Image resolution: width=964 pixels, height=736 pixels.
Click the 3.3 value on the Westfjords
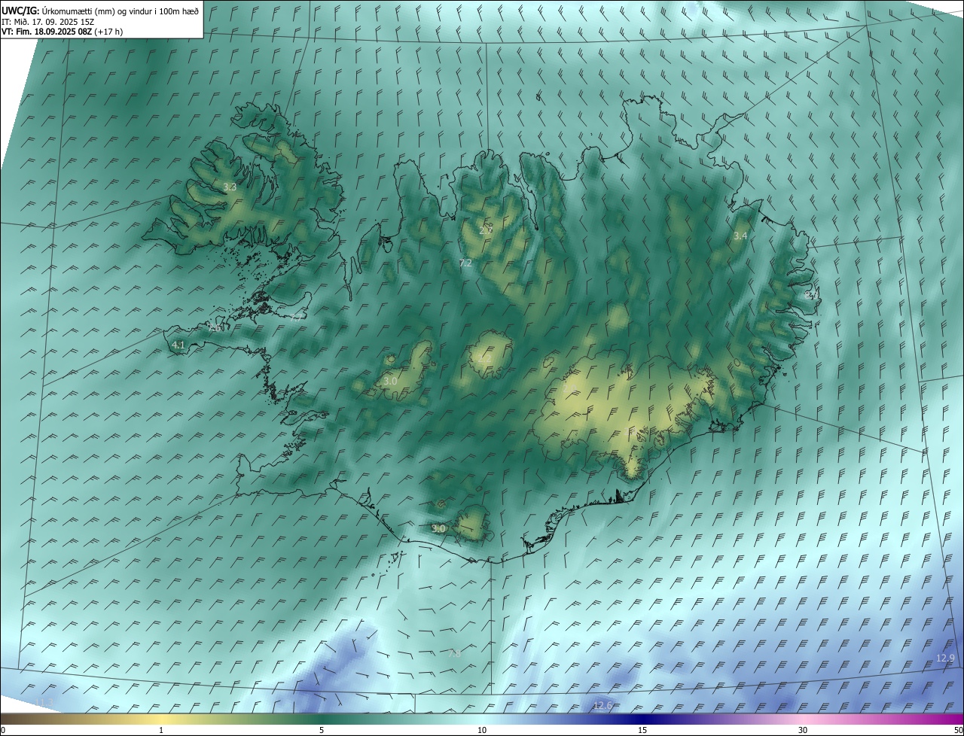tap(230, 187)
